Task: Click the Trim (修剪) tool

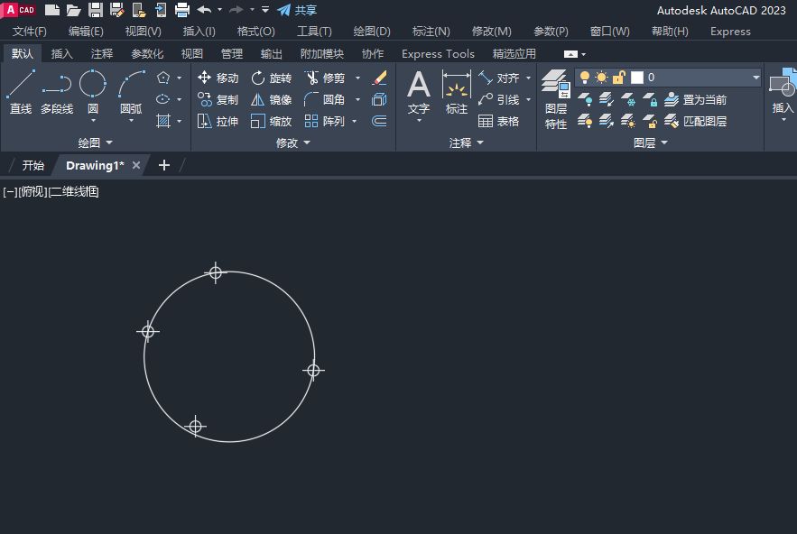Action: (x=325, y=78)
